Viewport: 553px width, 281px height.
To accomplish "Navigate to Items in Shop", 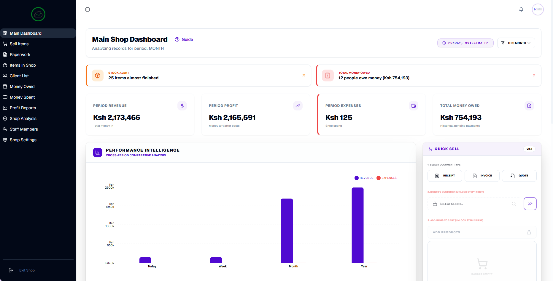I will 38,65.
